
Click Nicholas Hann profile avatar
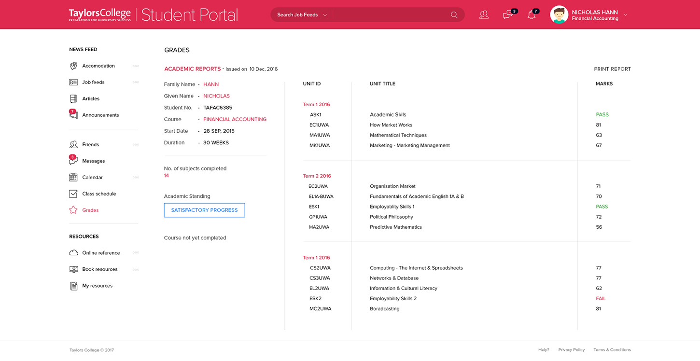click(x=559, y=15)
